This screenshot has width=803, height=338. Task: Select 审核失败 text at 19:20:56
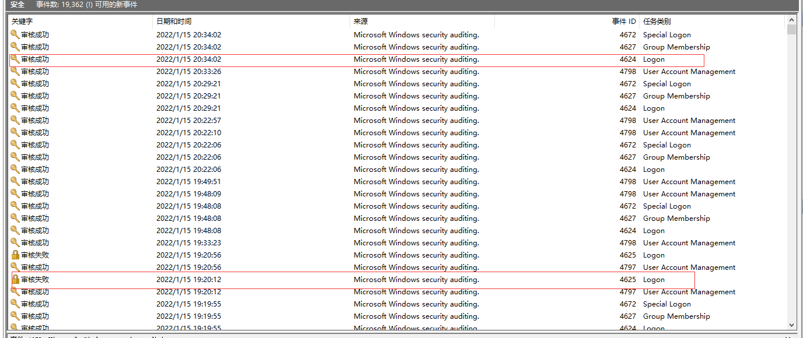click(x=35, y=255)
